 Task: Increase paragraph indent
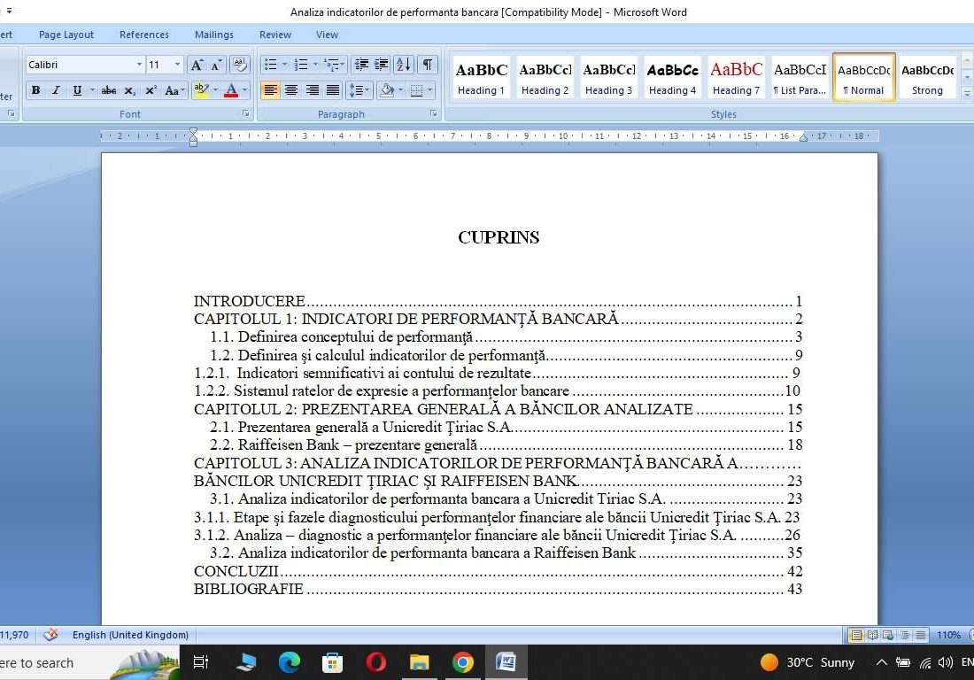tap(381, 64)
